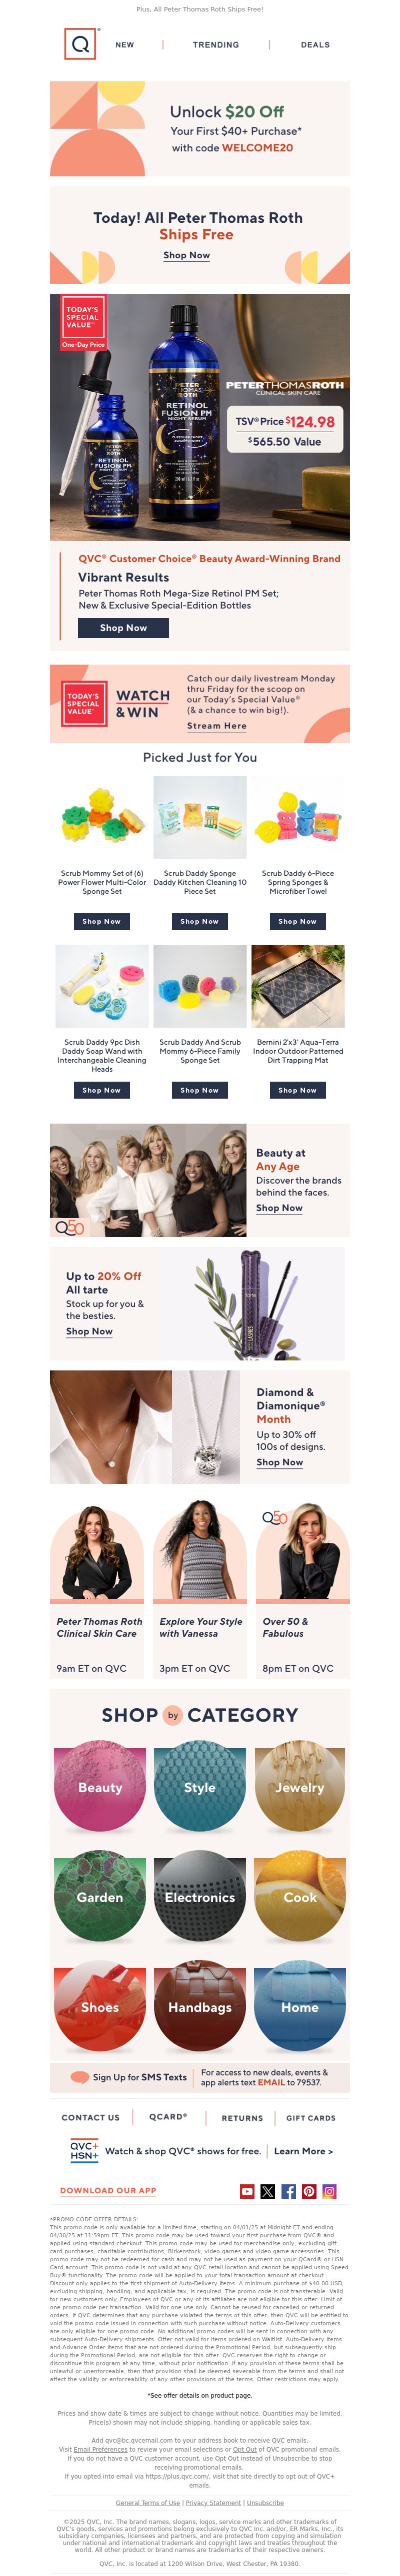
Task: Click the Sign Up for SMS Texts icon
Action: [80, 2077]
